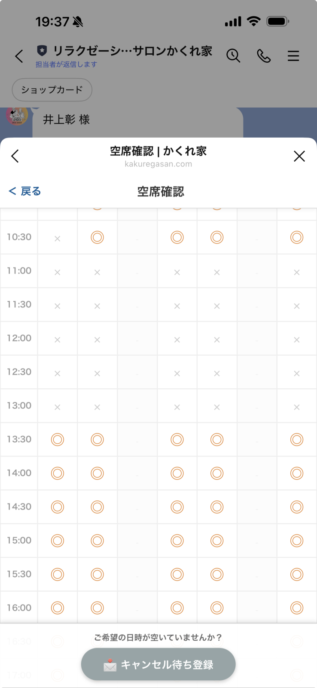Tap the kakuregasan.com URL text
Viewport: 317px width, 688px height.
158,164
